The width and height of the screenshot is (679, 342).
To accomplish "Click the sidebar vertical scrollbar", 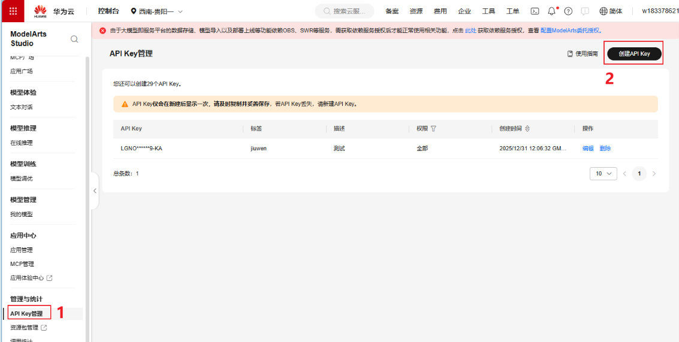I will pos(87,199).
